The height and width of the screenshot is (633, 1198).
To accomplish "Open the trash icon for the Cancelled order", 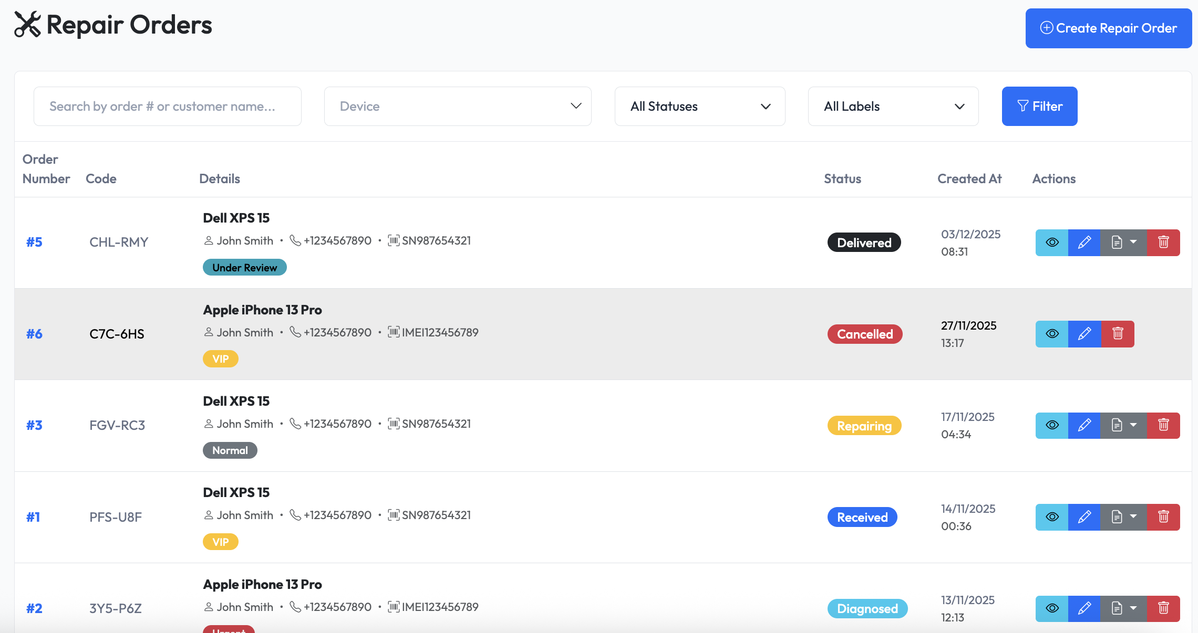I will click(1118, 334).
